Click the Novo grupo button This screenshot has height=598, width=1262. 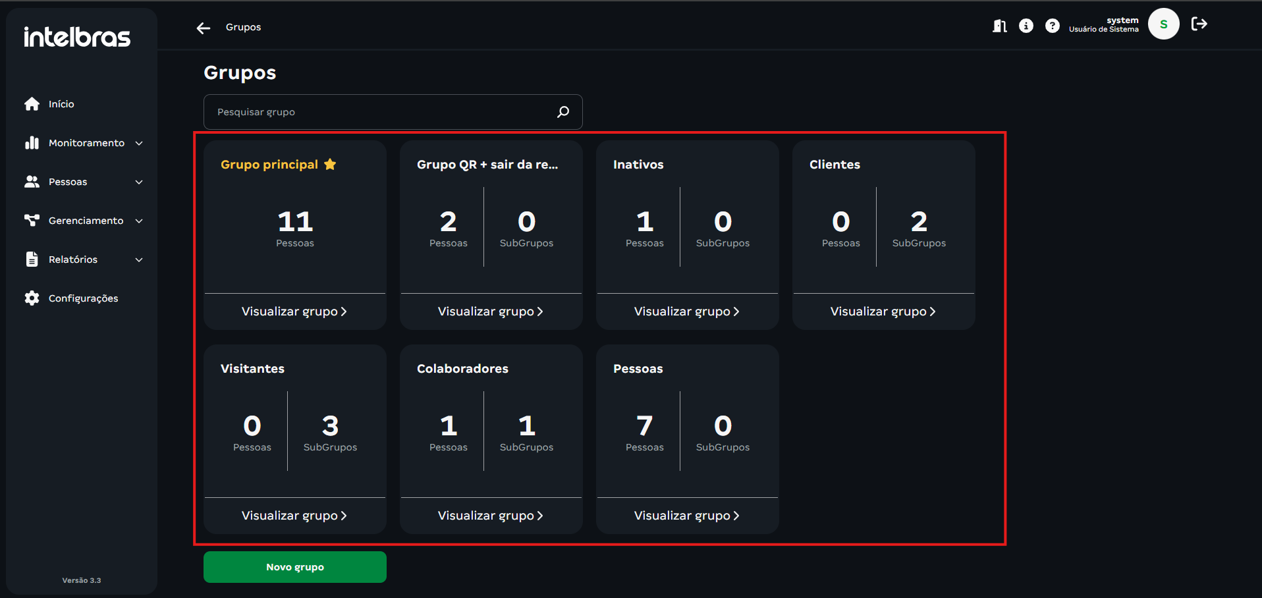pos(294,567)
